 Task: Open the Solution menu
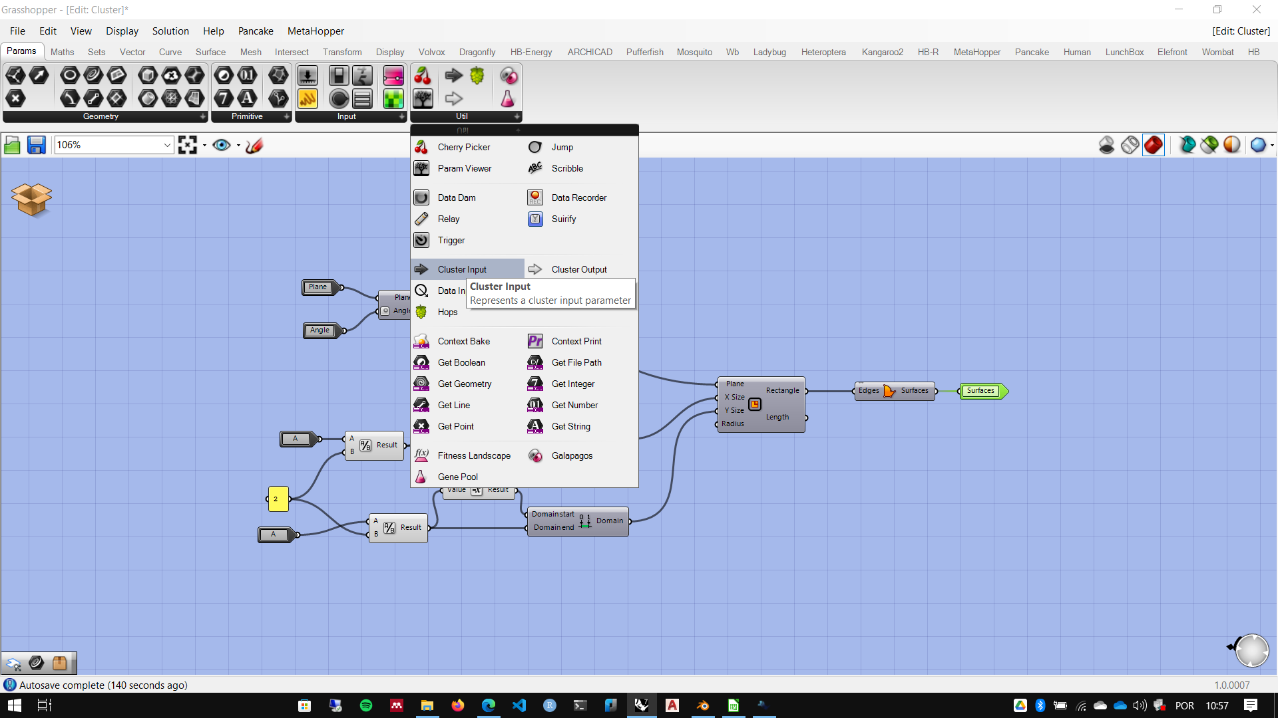tap(170, 31)
